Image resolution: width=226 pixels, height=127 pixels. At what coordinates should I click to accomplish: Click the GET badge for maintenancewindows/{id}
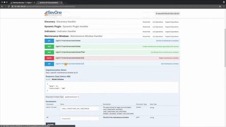point(49,64)
